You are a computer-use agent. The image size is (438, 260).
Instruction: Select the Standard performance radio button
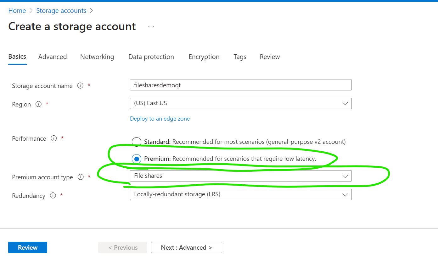[136, 142]
